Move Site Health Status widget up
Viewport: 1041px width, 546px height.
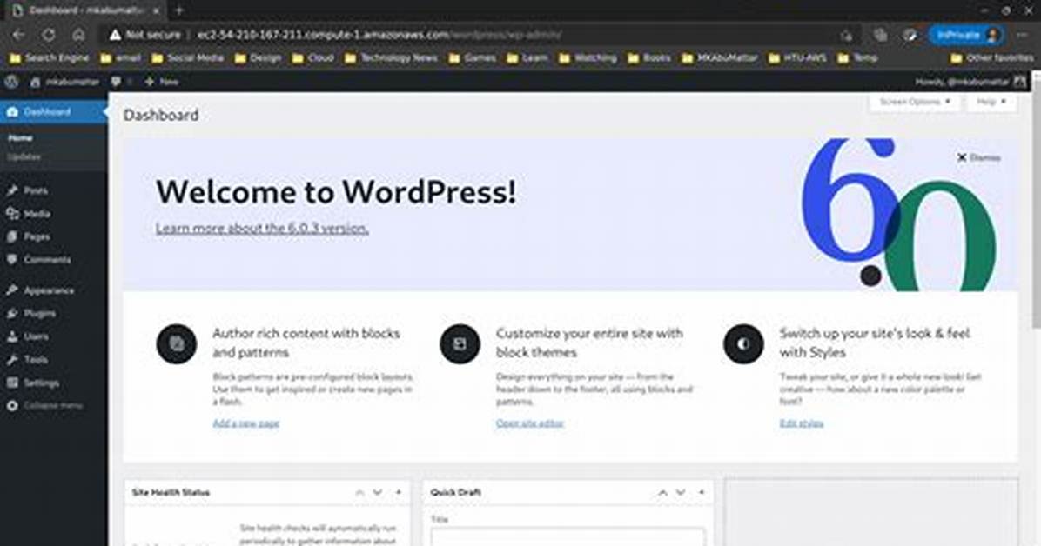pos(359,493)
